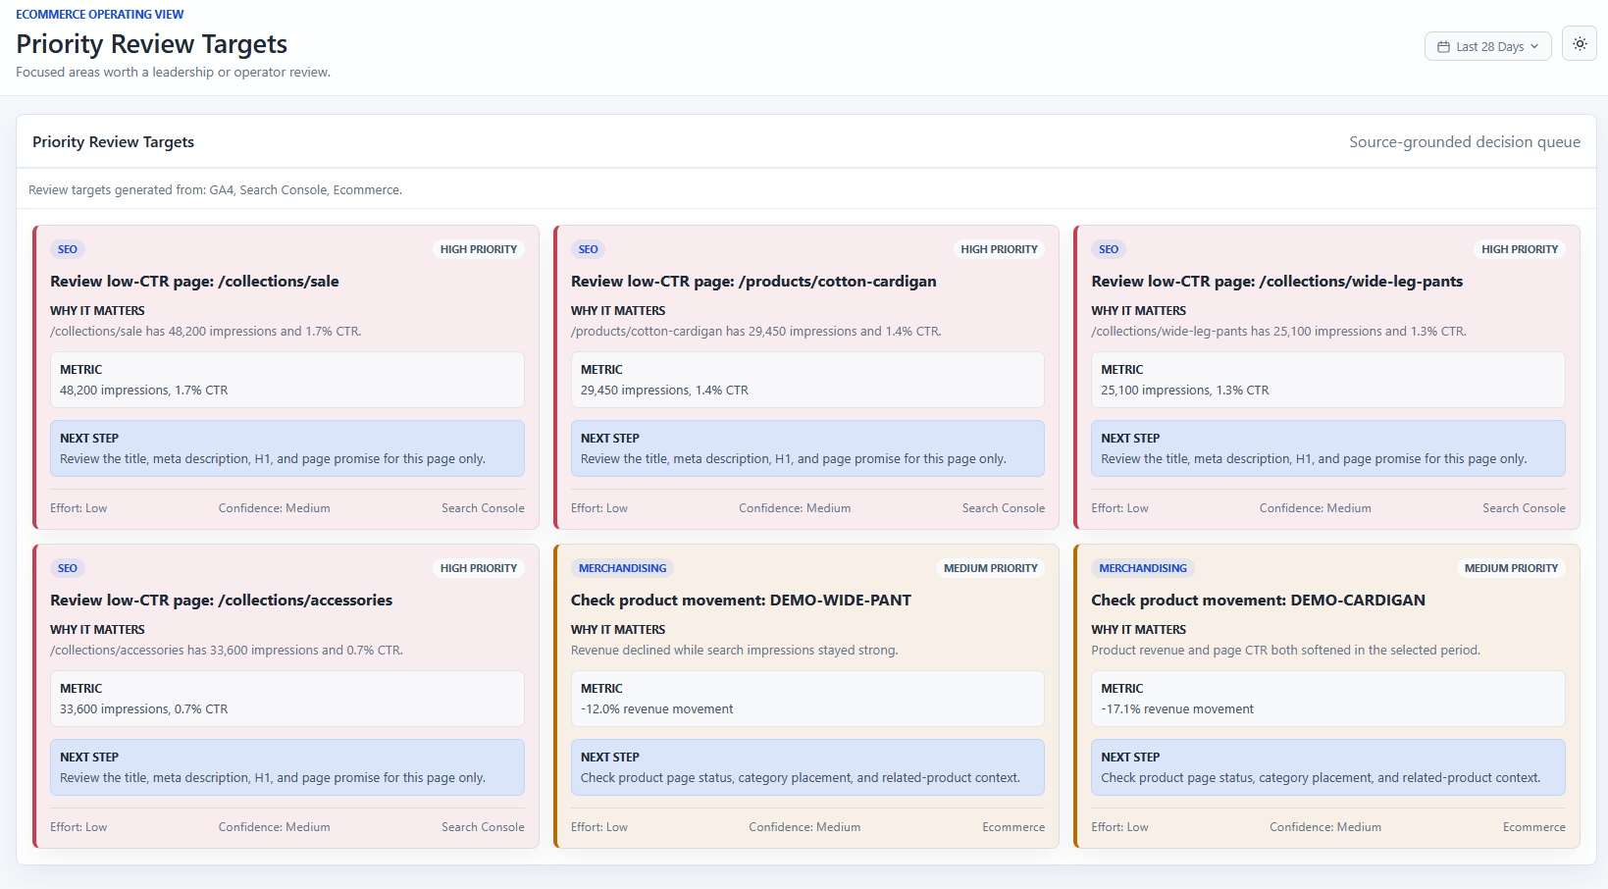Click Next Step text in DEMO-WIDE-PANT card
The image size is (1608, 889).
801,778
